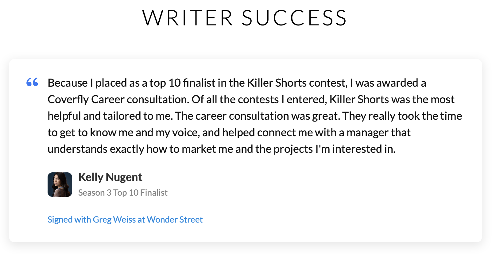
Task: Click 'Greg Weiss' within the signed link
Action: coord(114,220)
